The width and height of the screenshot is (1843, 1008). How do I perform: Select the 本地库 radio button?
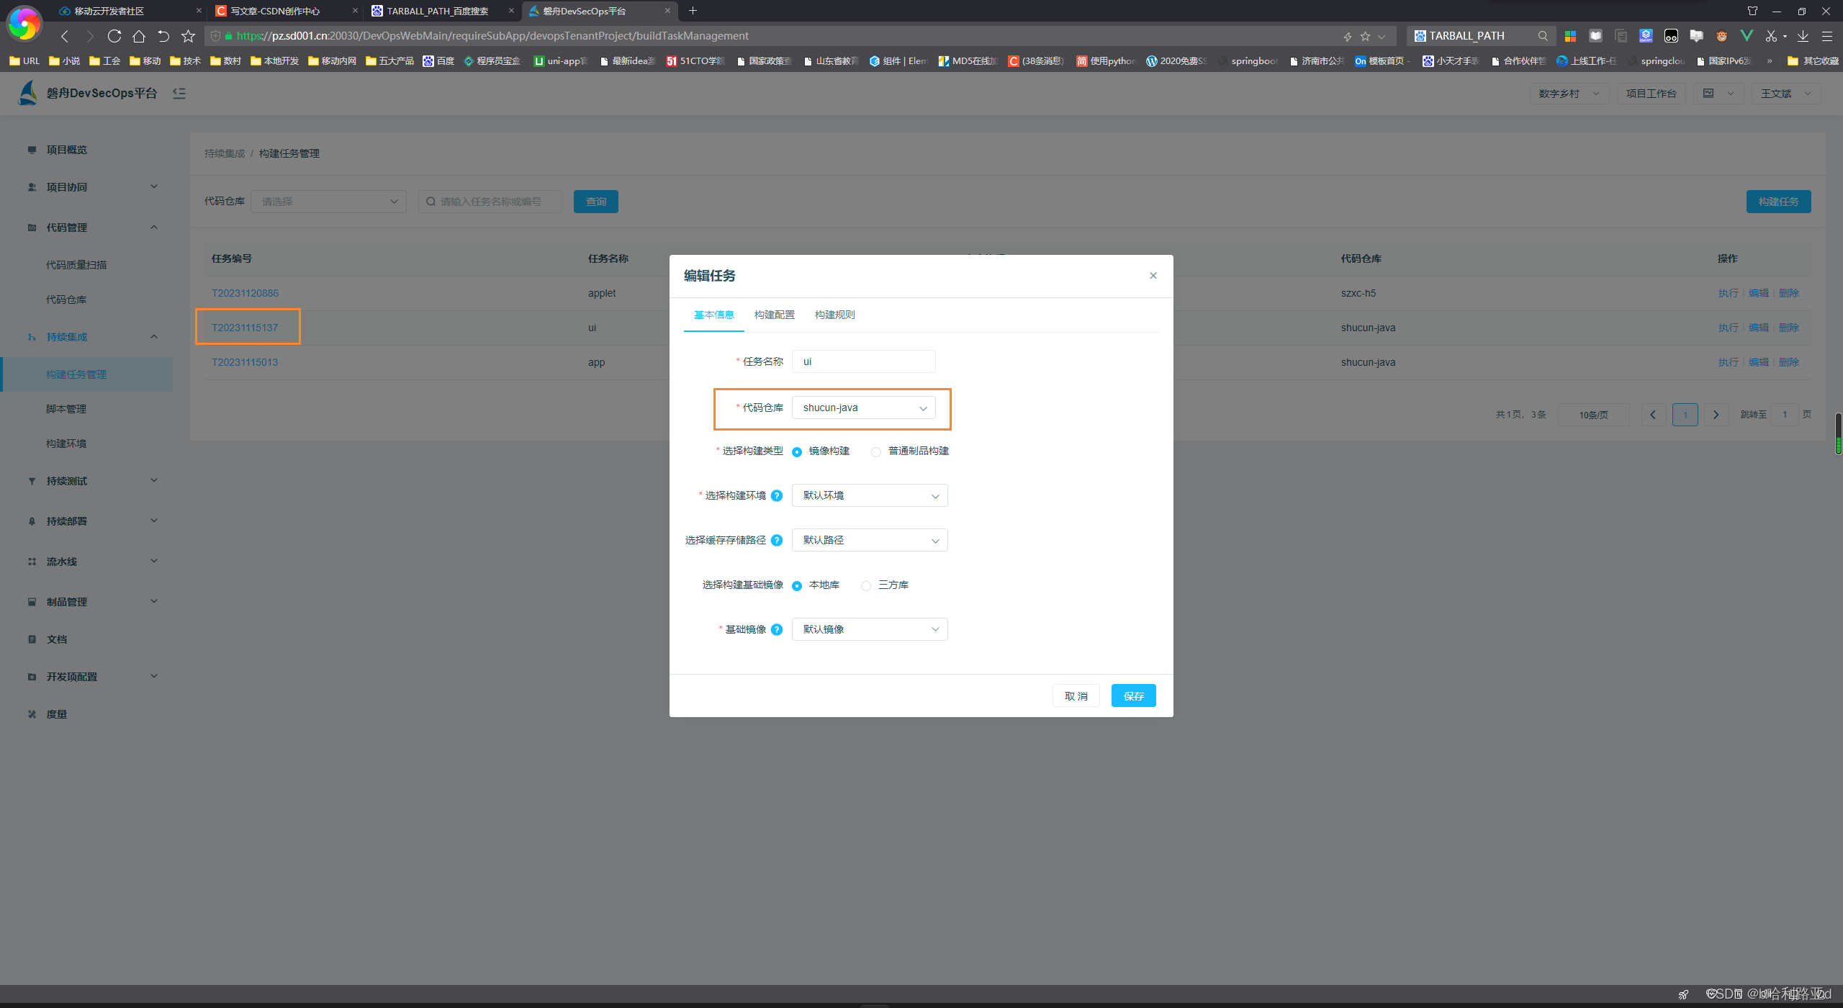797,585
